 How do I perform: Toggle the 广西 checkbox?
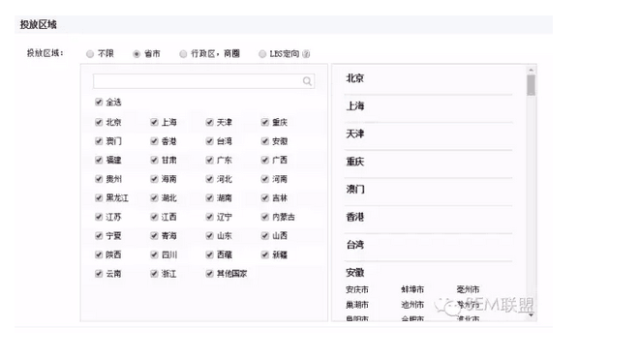265,160
